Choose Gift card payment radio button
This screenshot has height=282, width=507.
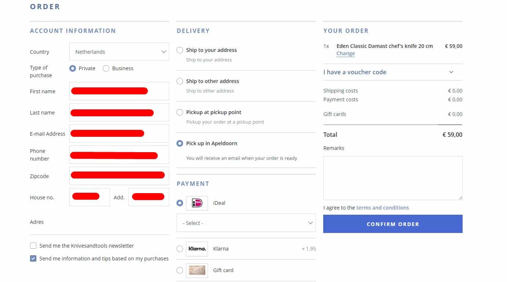pos(180,270)
